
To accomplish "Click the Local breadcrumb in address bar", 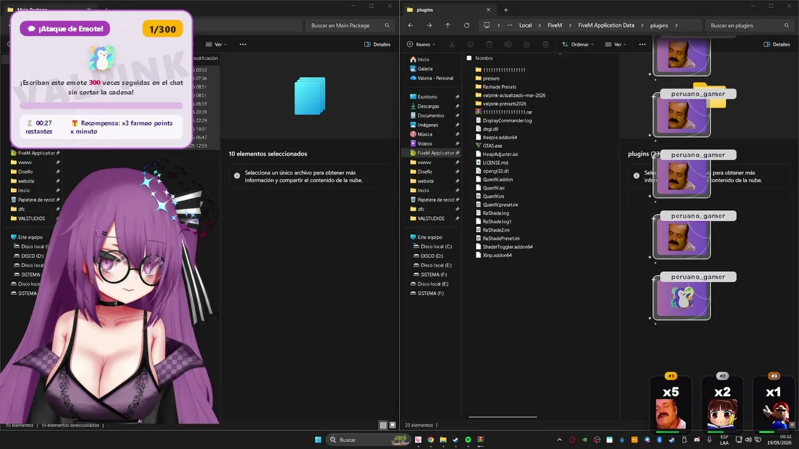I will (526, 26).
